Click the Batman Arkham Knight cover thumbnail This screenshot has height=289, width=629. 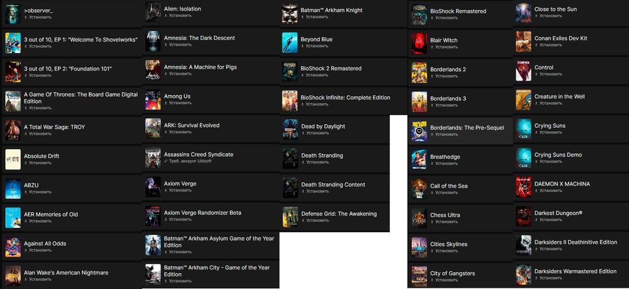[289, 13]
